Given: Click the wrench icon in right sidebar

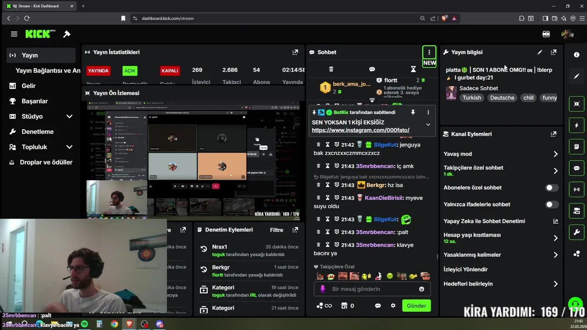Looking at the screenshot, I should (x=576, y=232).
